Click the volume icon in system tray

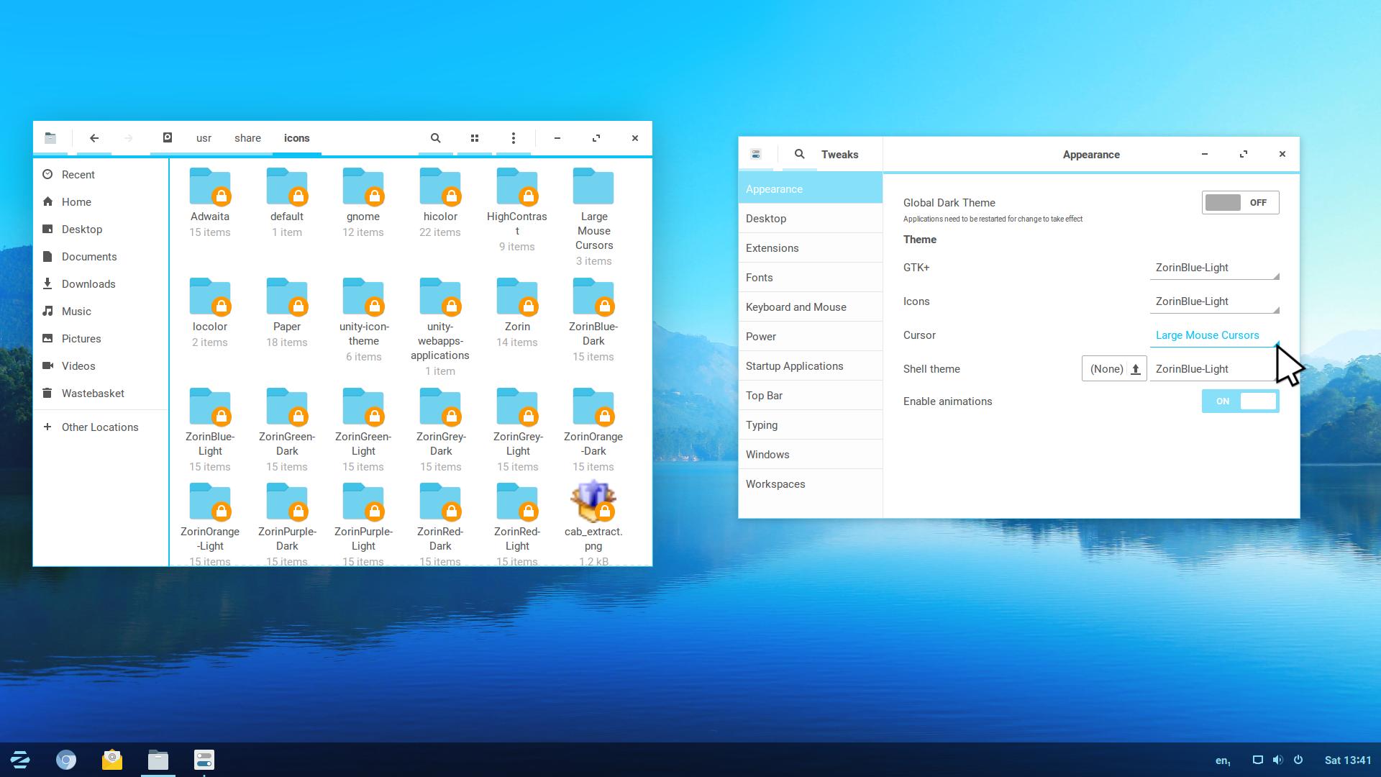point(1277,760)
